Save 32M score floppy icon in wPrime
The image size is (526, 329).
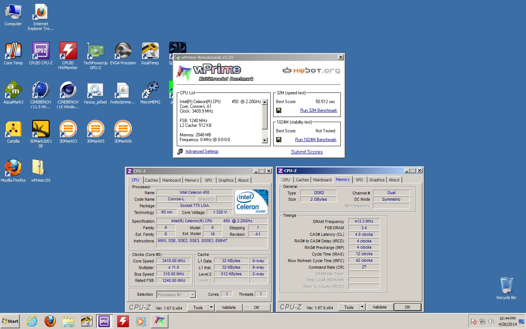pyautogui.click(x=279, y=110)
